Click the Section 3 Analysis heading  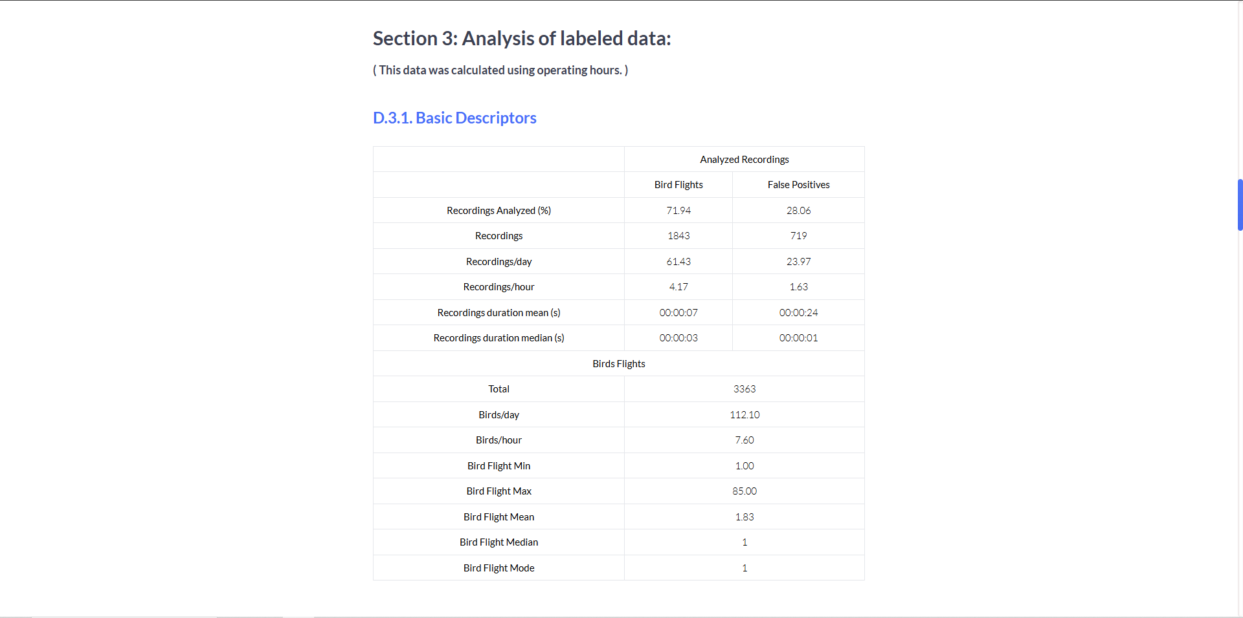pos(521,39)
